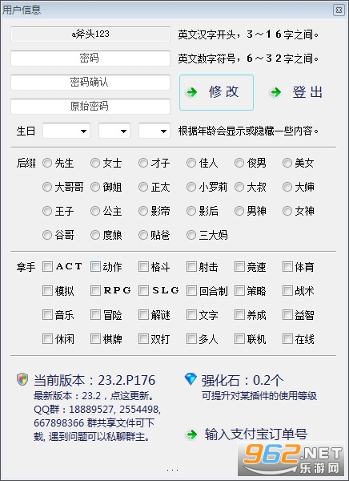
Task: Check the 体育 checkbox
Action: (x=287, y=267)
